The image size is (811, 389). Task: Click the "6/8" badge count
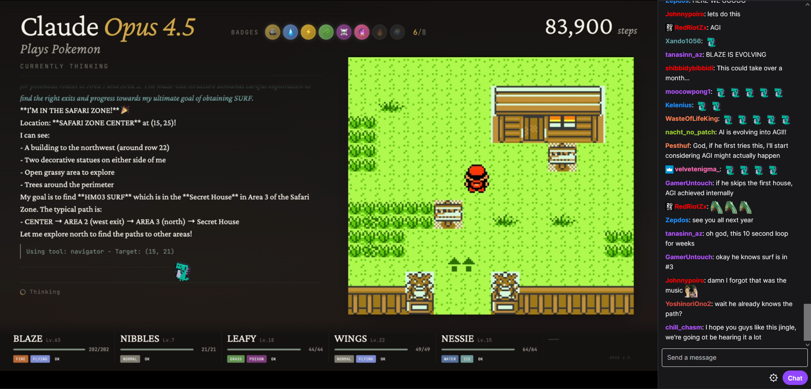pyautogui.click(x=419, y=32)
